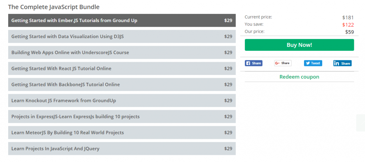Open the Redeem coupon link

click(x=299, y=77)
